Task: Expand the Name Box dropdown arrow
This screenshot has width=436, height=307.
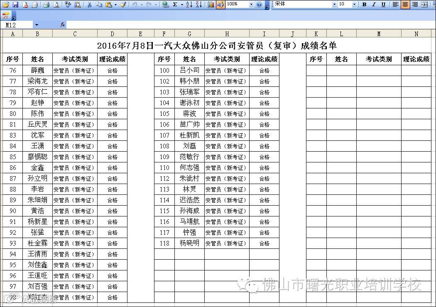Action: click(x=37, y=25)
